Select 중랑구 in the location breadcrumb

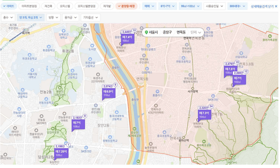click(167, 32)
